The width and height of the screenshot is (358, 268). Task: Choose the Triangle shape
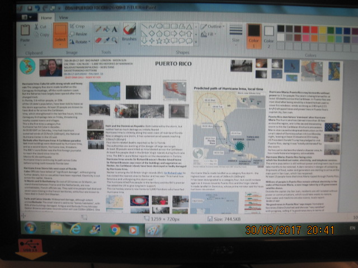coord(189,26)
